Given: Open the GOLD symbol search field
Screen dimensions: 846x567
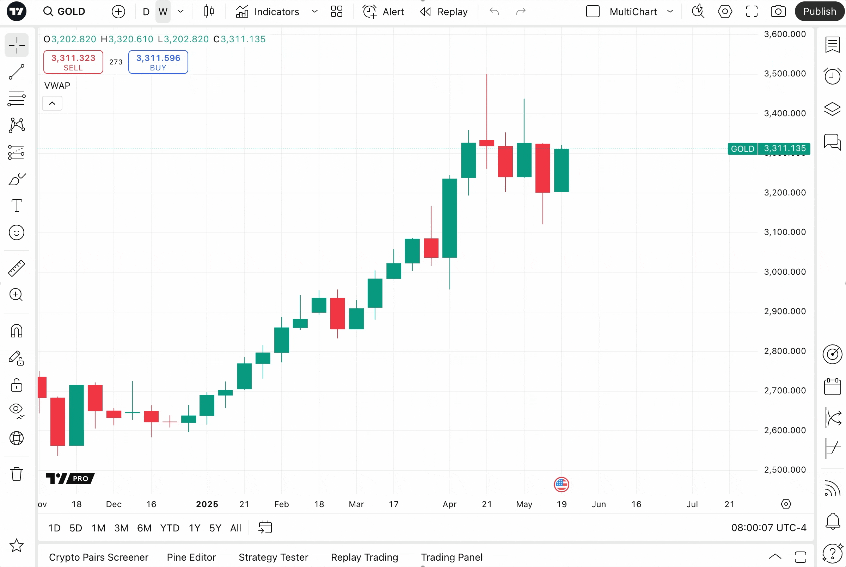Looking at the screenshot, I should point(65,11).
